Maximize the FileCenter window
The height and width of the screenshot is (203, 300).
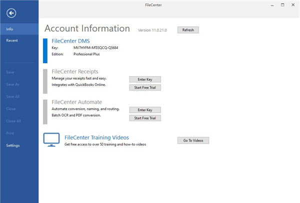[x=282, y=5]
